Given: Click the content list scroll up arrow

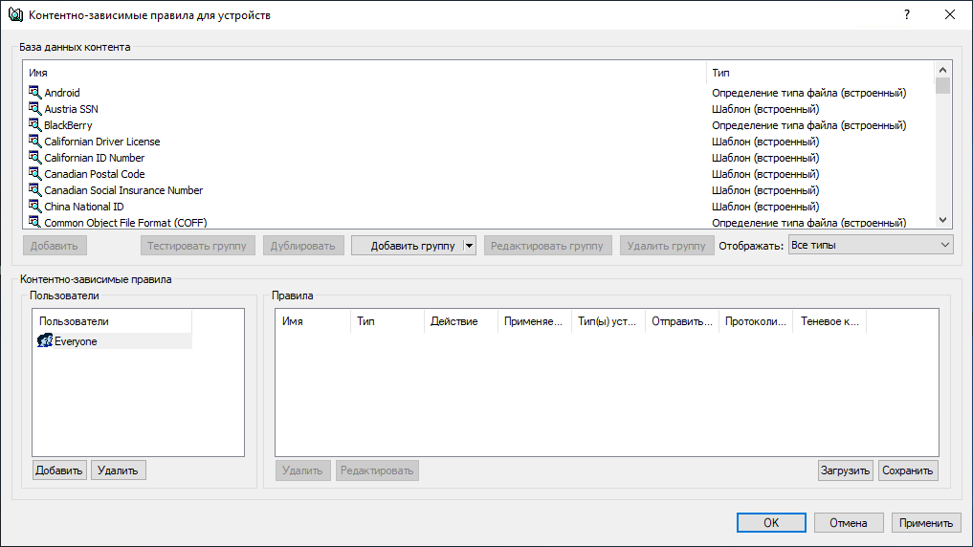Looking at the screenshot, I should pyautogui.click(x=942, y=70).
